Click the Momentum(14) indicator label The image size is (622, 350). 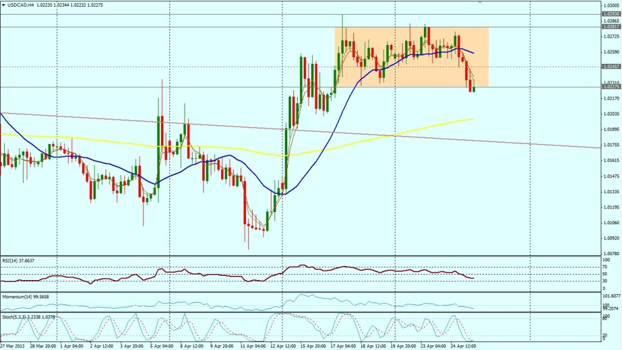(x=26, y=295)
